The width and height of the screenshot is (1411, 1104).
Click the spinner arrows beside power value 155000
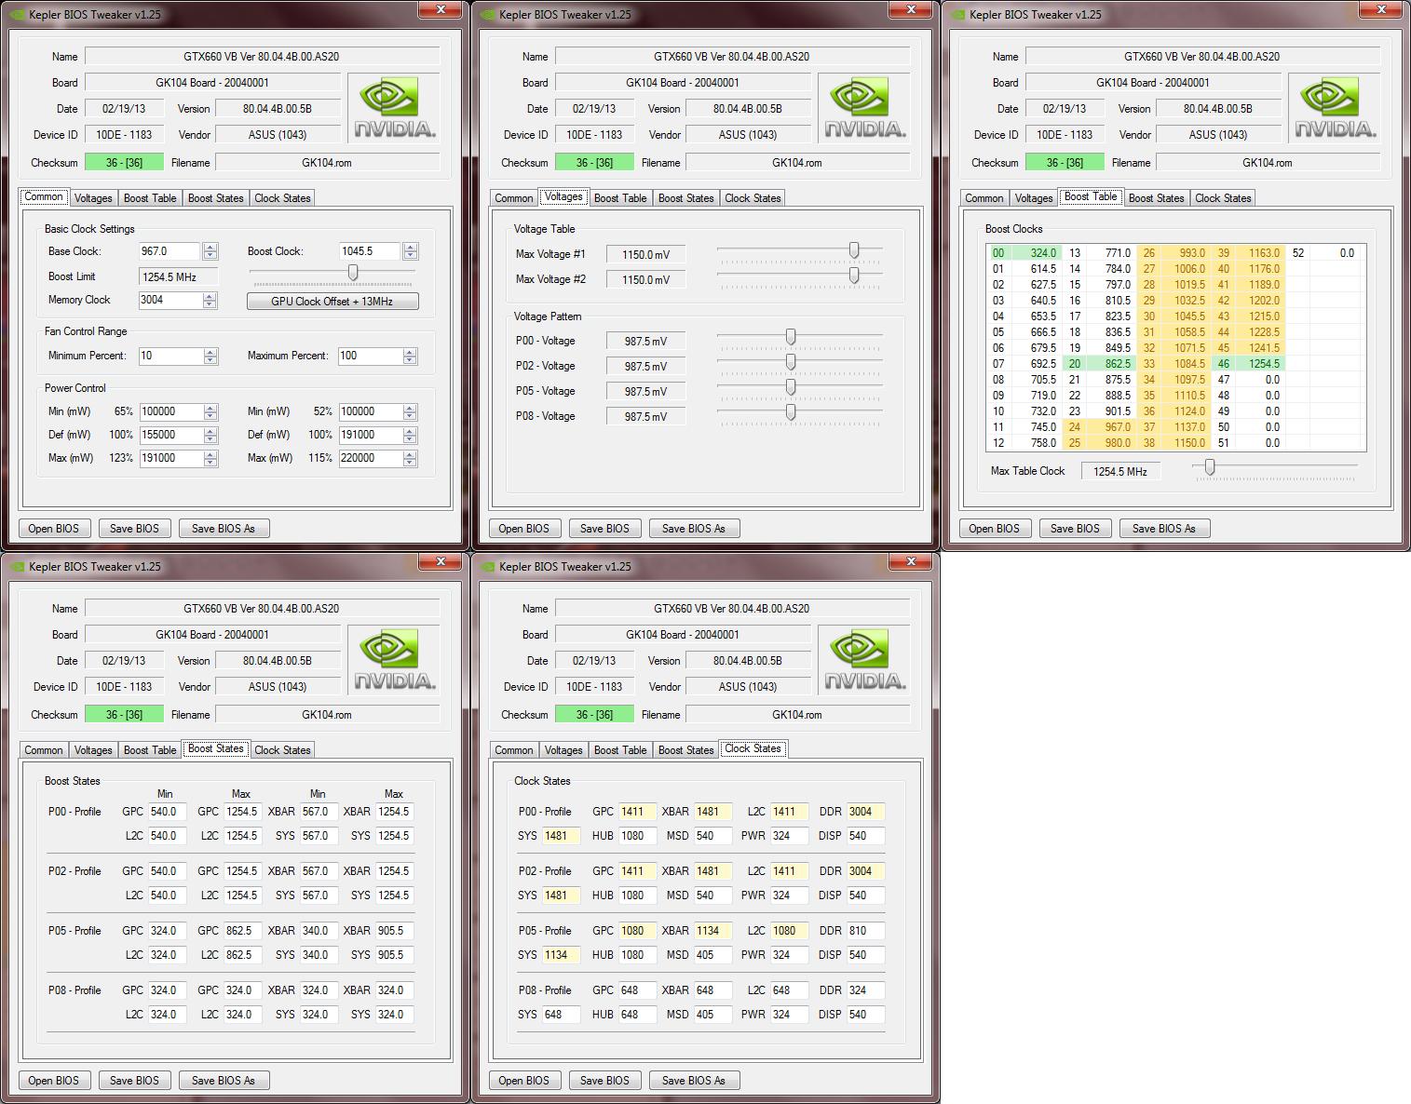[210, 436]
